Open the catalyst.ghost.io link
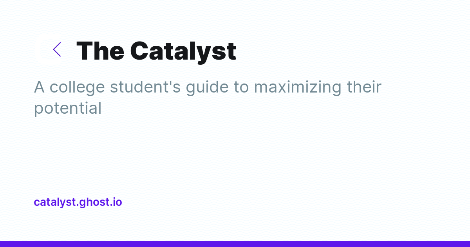The image size is (470, 247). (x=78, y=202)
